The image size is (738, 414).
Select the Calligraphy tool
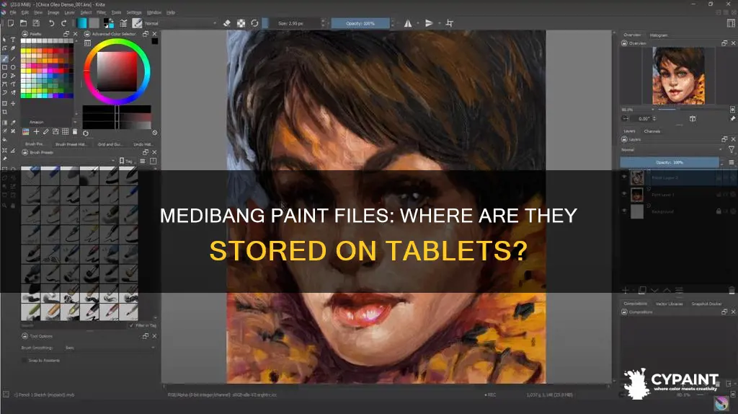(13, 48)
